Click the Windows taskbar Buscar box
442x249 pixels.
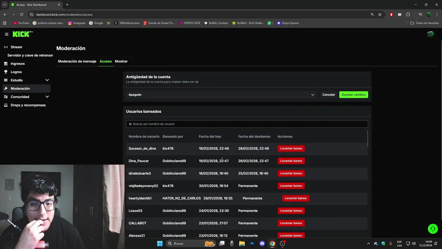pyautogui.click(x=191, y=243)
